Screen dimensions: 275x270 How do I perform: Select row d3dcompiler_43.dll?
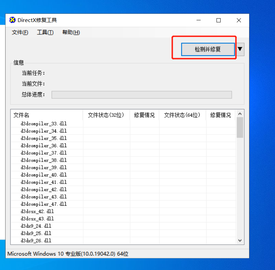coord(124,197)
